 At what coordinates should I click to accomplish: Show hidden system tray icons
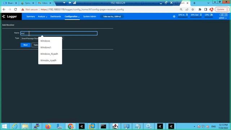(194, 126)
